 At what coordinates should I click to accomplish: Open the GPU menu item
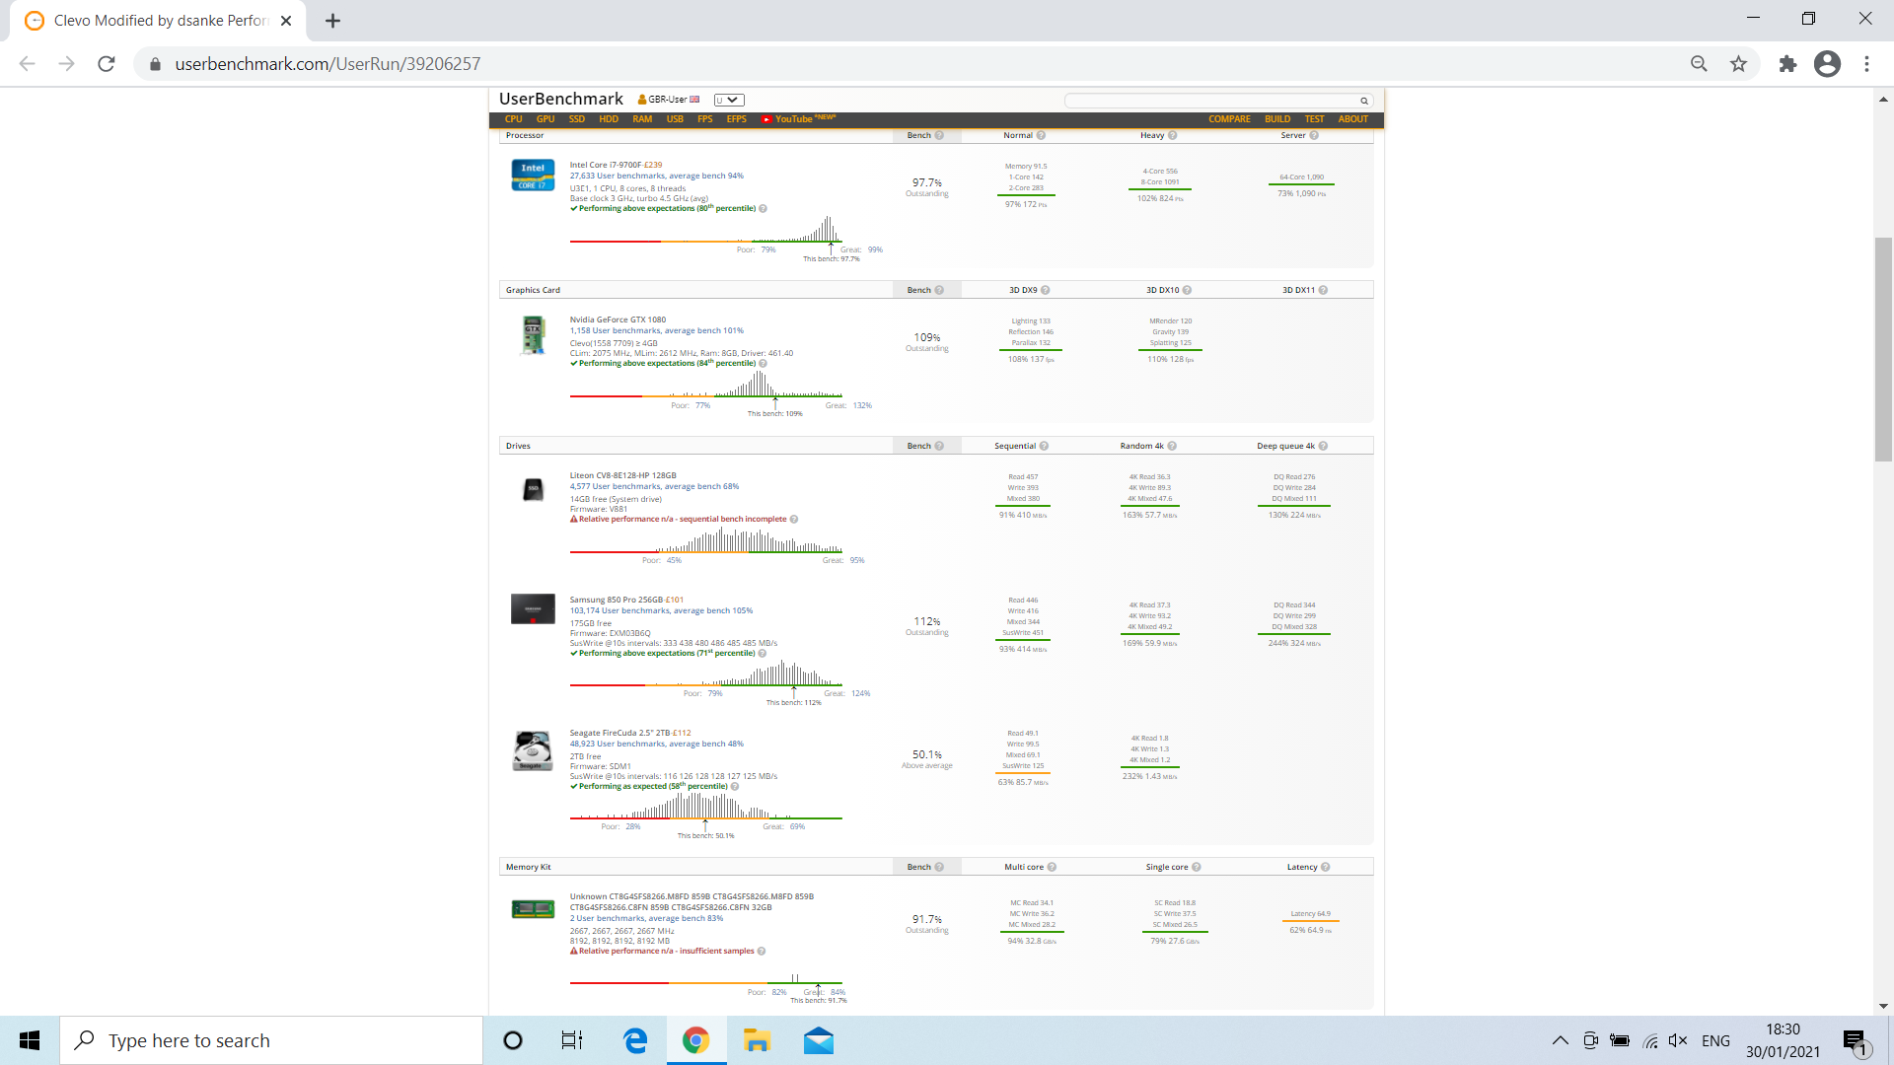point(546,119)
